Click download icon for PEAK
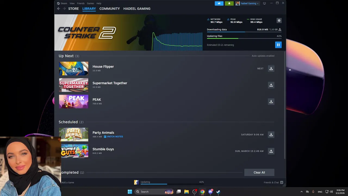 [x=271, y=102]
